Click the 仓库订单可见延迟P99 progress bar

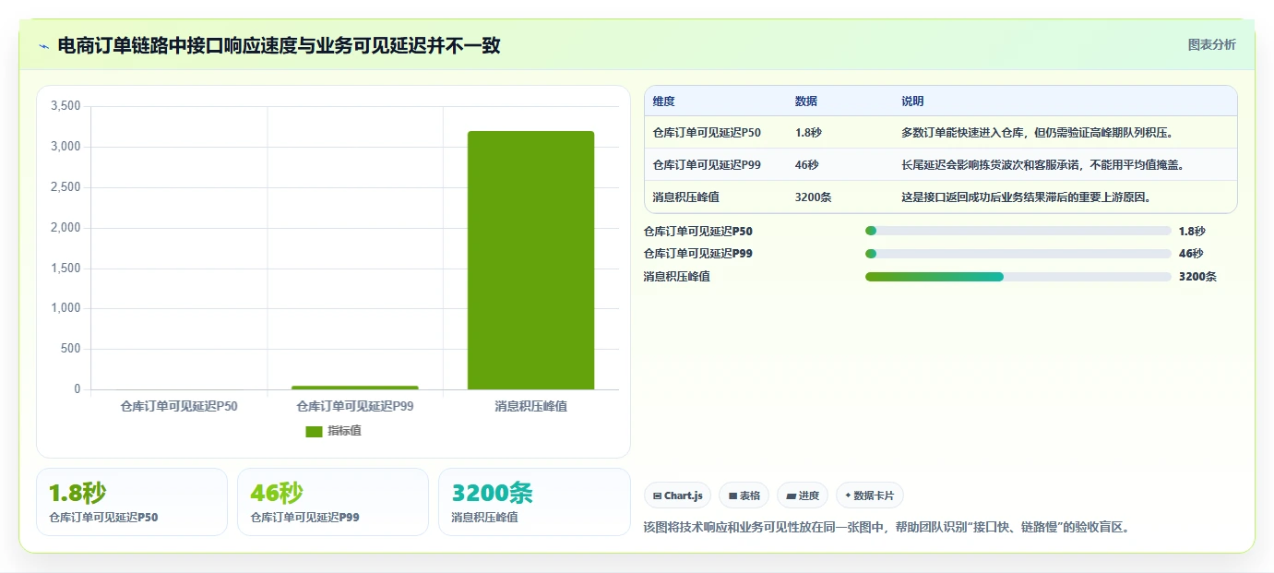tap(1018, 254)
